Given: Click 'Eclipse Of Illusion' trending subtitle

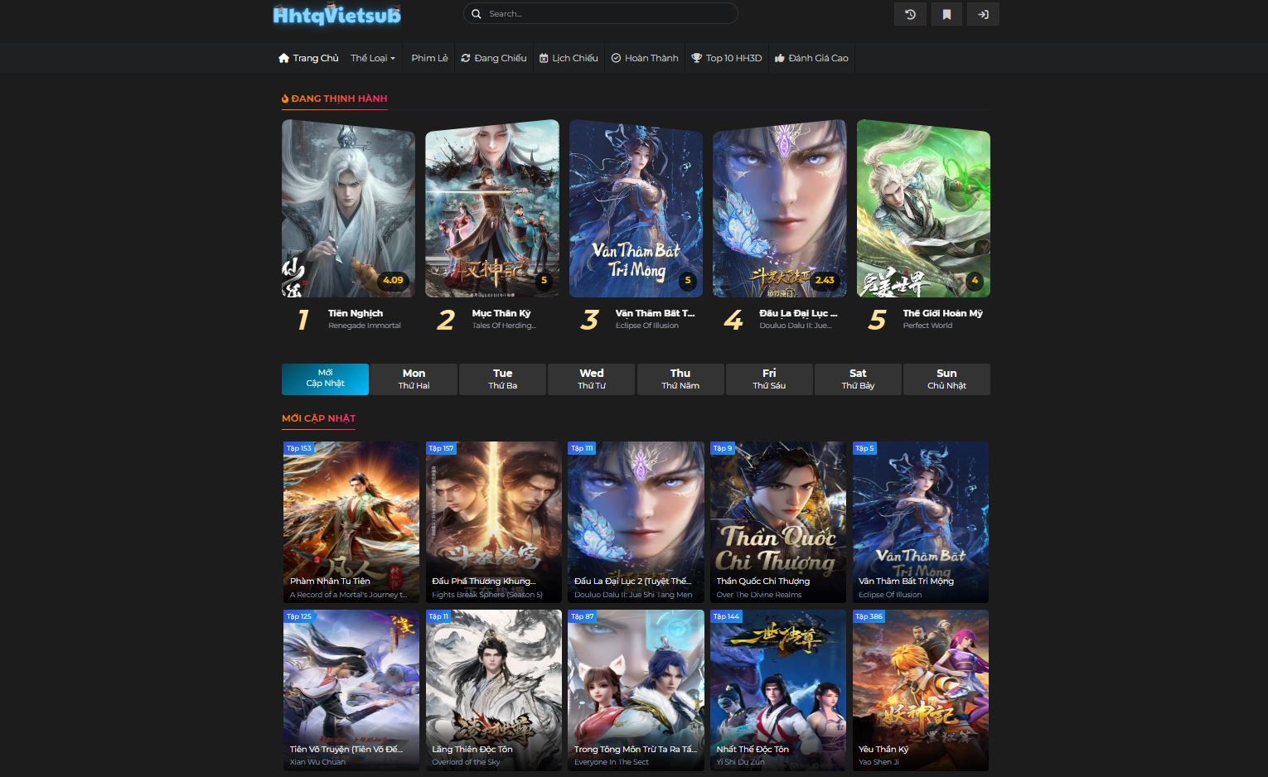Looking at the screenshot, I should [647, 326].
